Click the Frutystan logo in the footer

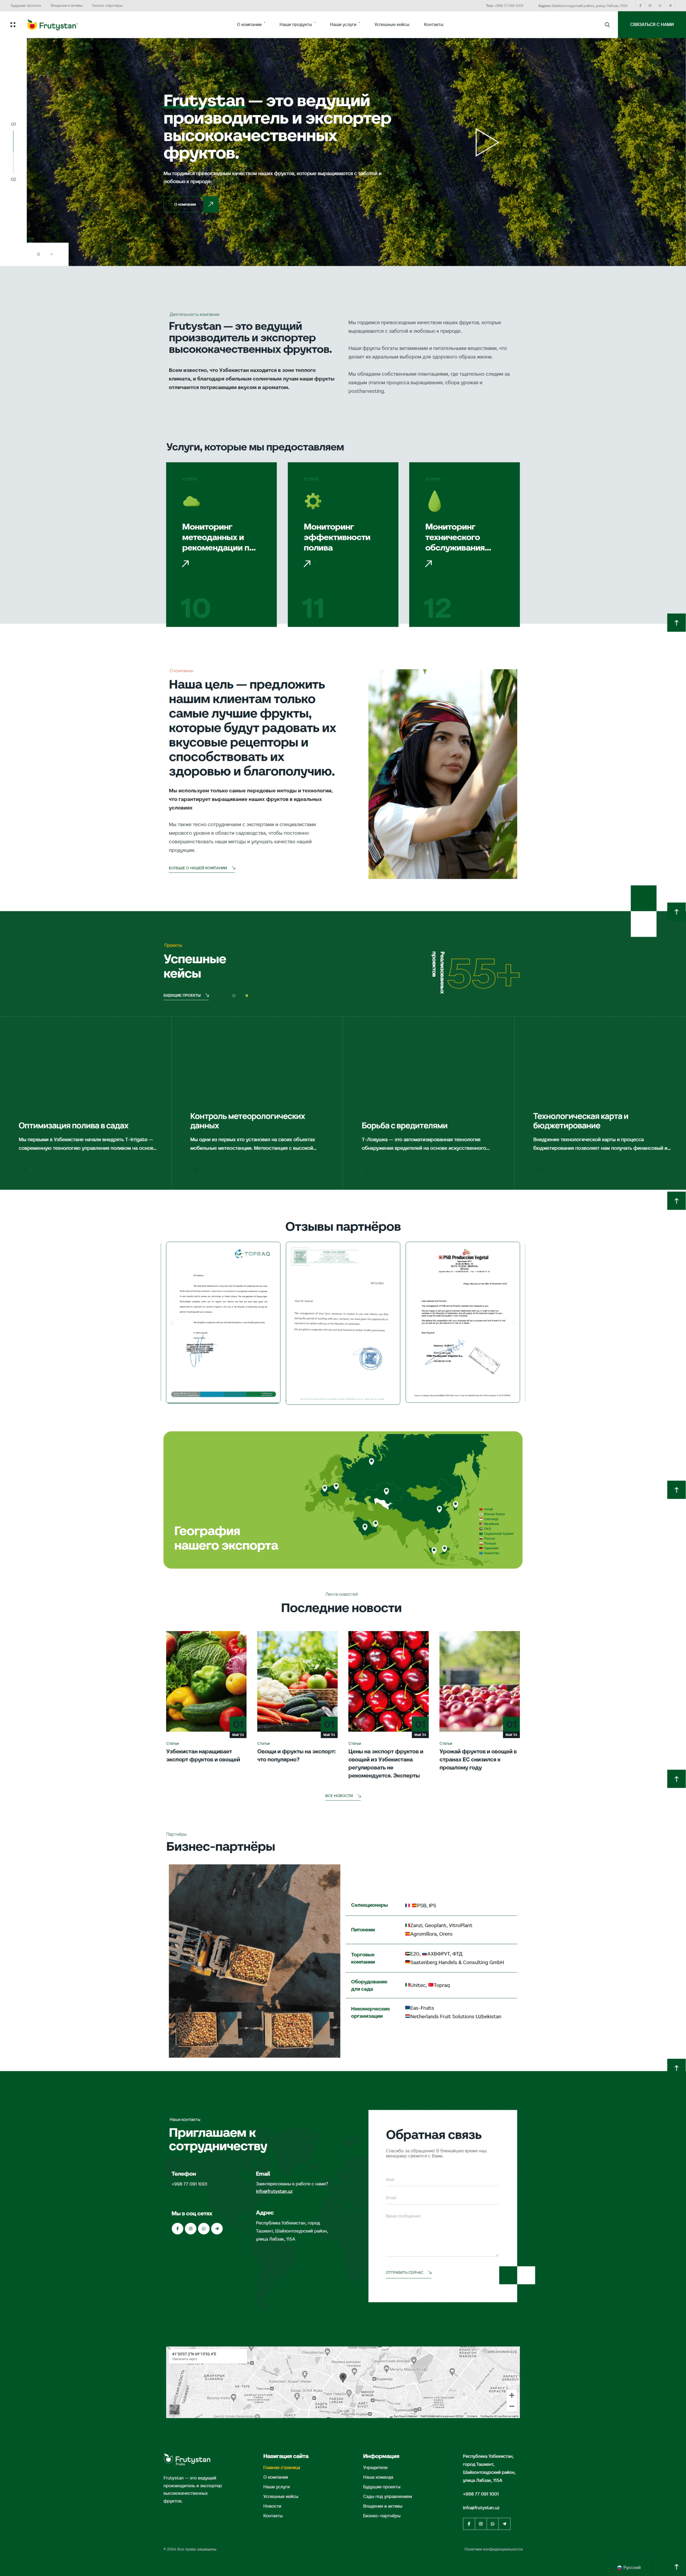187,2459
